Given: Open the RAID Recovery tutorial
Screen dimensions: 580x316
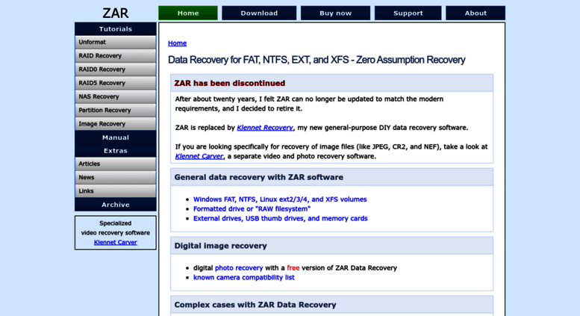Looking at the screenshot, I should (x=116, y=56).
